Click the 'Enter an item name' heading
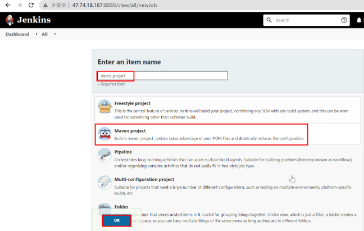This screenshot has height=231, width=364. point(129,62)
